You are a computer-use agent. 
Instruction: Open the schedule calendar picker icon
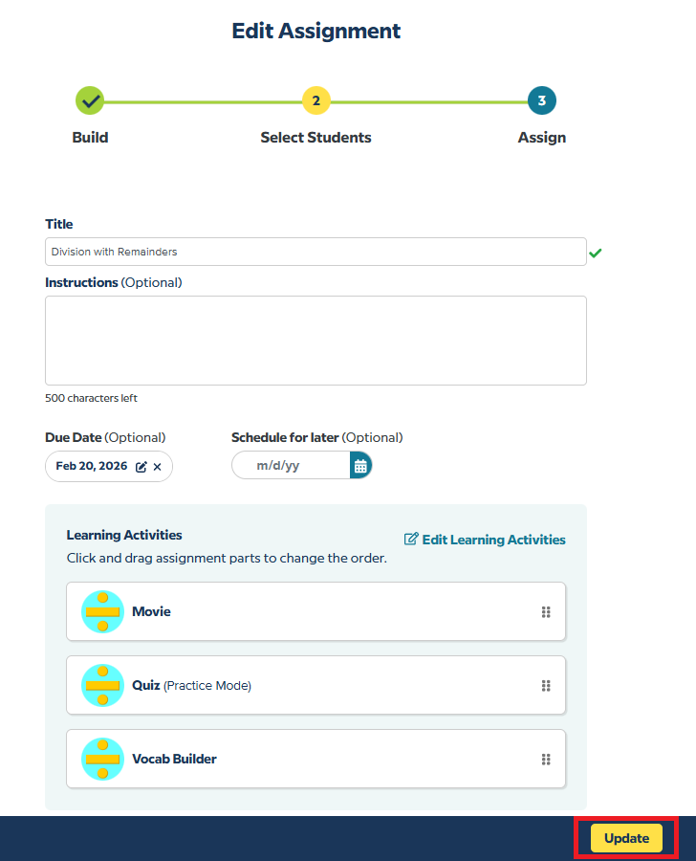pos(360,466)
